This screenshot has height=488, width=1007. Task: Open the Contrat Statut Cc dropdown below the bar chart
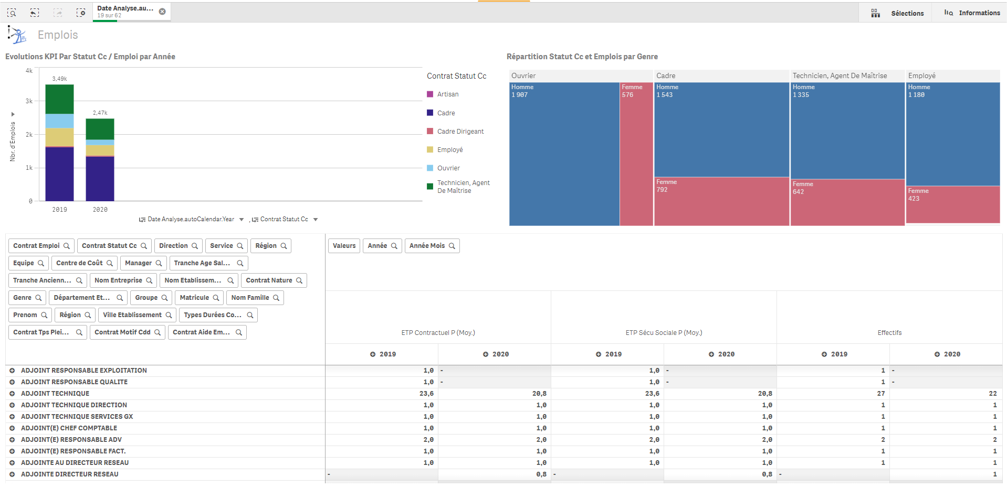coord(316,220)
